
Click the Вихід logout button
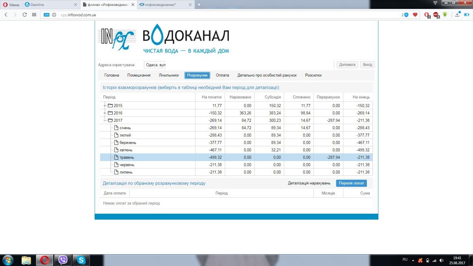click(x=367, y=65)
